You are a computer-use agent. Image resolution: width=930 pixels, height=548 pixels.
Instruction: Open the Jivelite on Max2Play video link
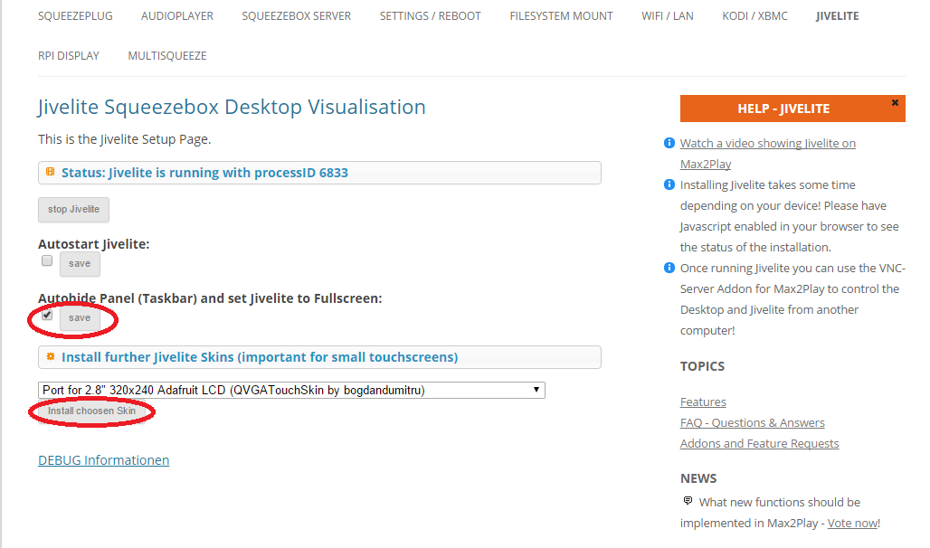tap(767, 153)
